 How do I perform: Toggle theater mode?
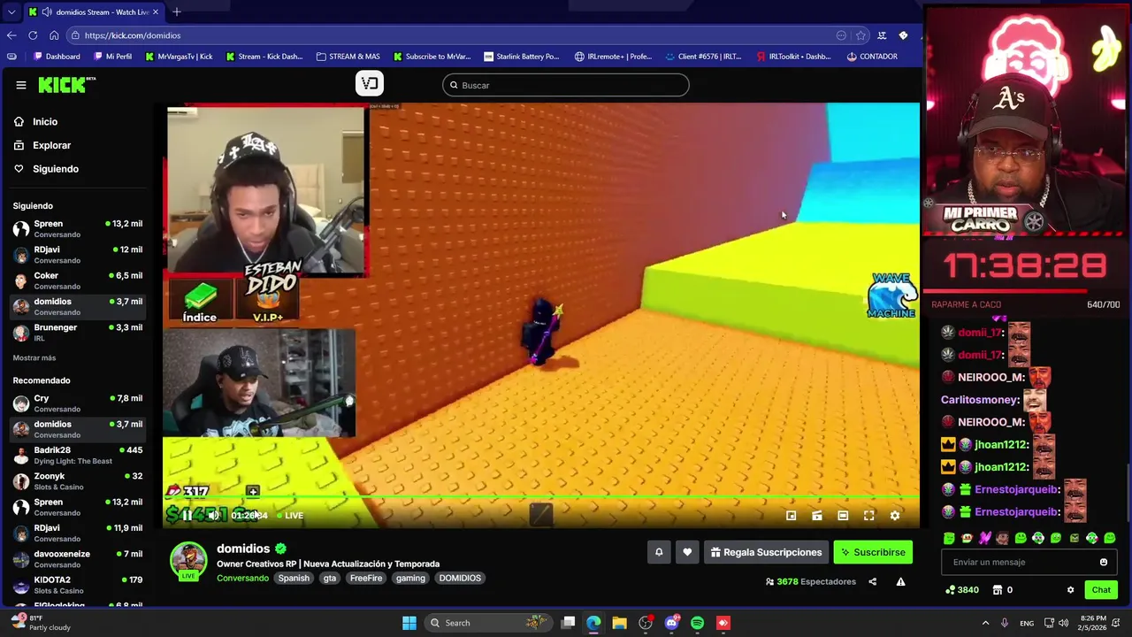(843, 515)
